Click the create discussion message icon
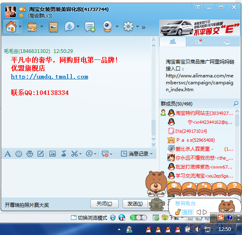242x235 pixels. click(x=90, y=27)
